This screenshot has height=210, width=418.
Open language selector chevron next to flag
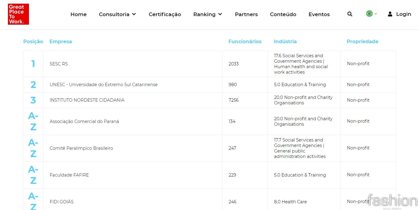coord(376,14)
